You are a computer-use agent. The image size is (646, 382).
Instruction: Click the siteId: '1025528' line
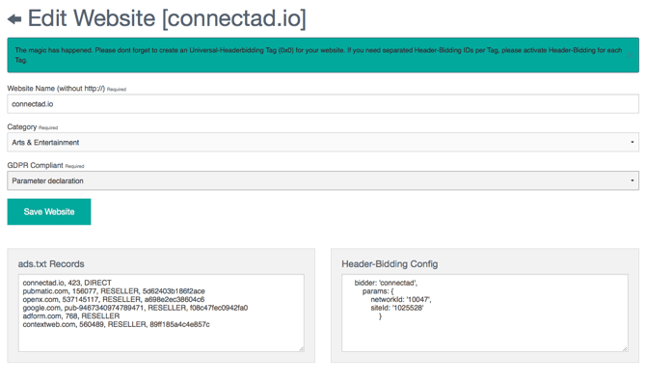(397, 308)
